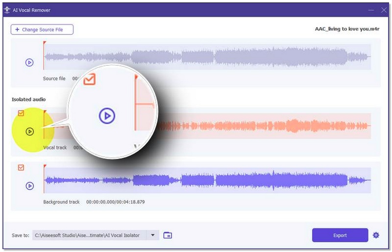Screen dimensions: 392x252
Task: Click the Save to path field
Action: coord(89,235)
